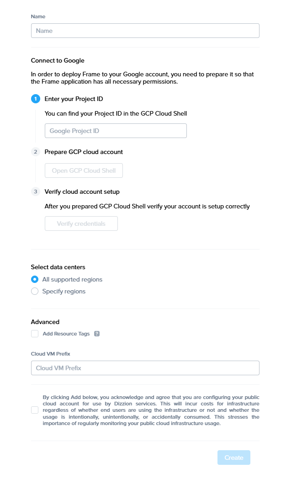Enable the Add Resource Tags checkbox

coord(35,334)
